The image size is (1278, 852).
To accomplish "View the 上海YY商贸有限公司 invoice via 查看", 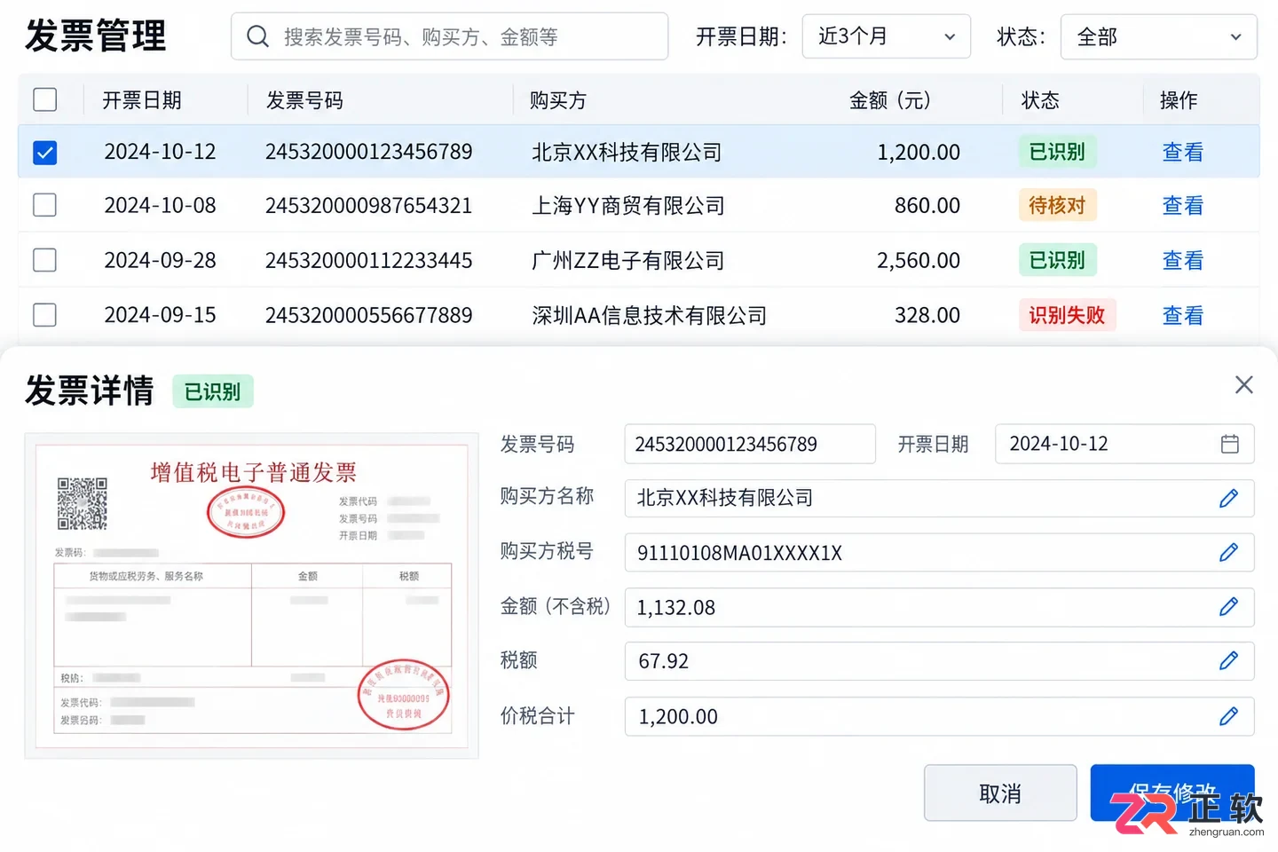I will point(1182,206).
